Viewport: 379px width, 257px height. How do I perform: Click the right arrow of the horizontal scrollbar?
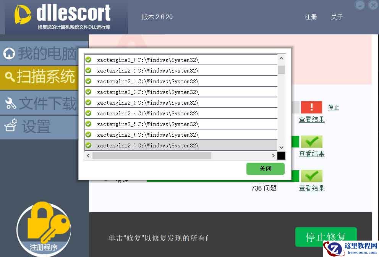pos(273,155)
